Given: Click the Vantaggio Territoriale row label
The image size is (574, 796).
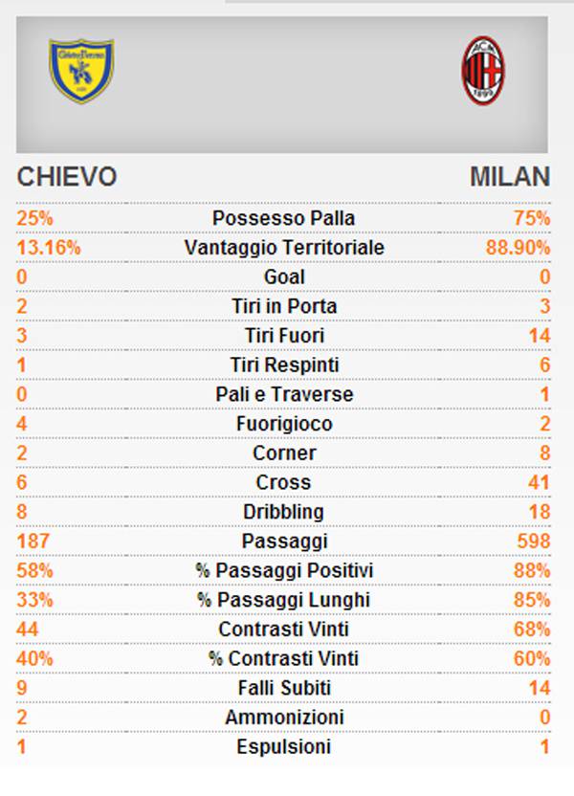Looking at the screenshot, I should (284, 248).
